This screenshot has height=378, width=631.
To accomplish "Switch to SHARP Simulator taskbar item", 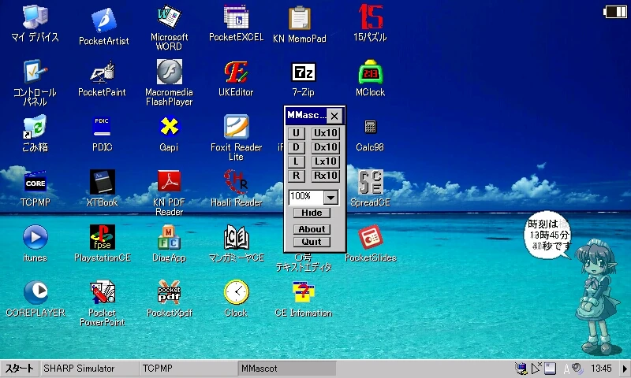I will tap(89, 369).
